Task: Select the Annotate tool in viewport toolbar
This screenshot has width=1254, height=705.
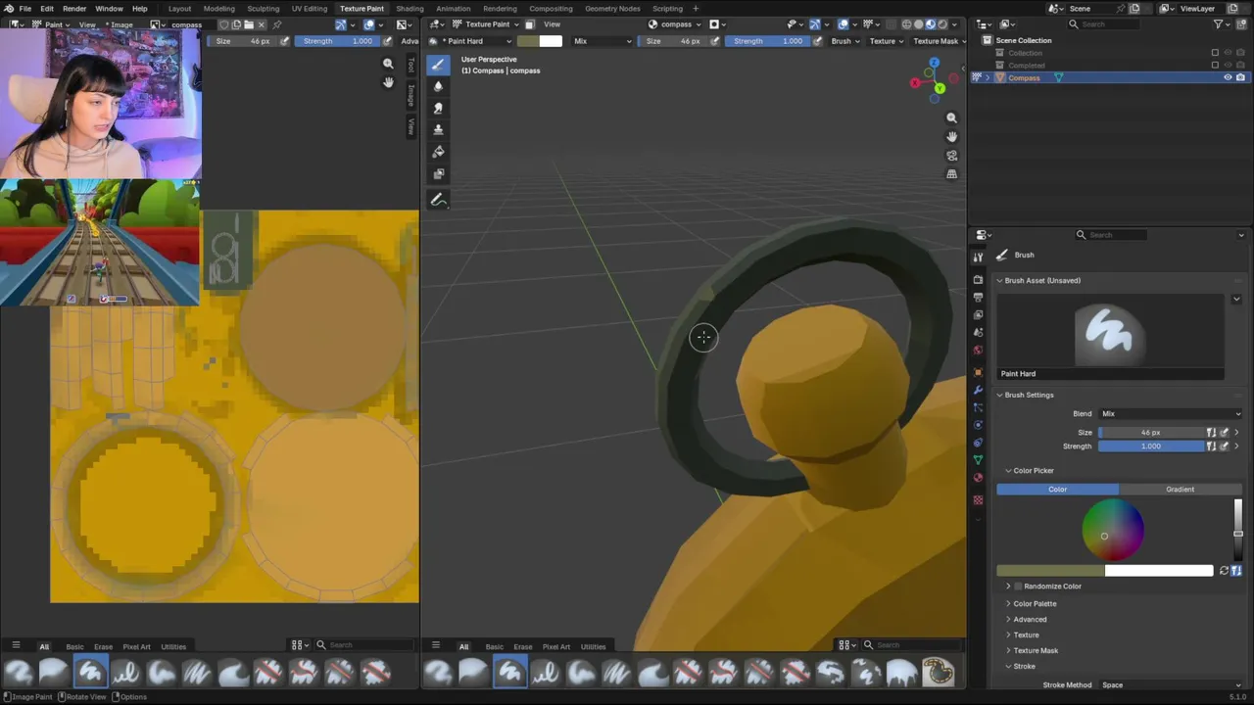Action: click(438, 200)
